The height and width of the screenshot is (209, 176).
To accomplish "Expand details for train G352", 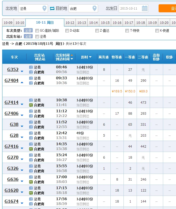I will pyautogui.click(x=22, y=72).
